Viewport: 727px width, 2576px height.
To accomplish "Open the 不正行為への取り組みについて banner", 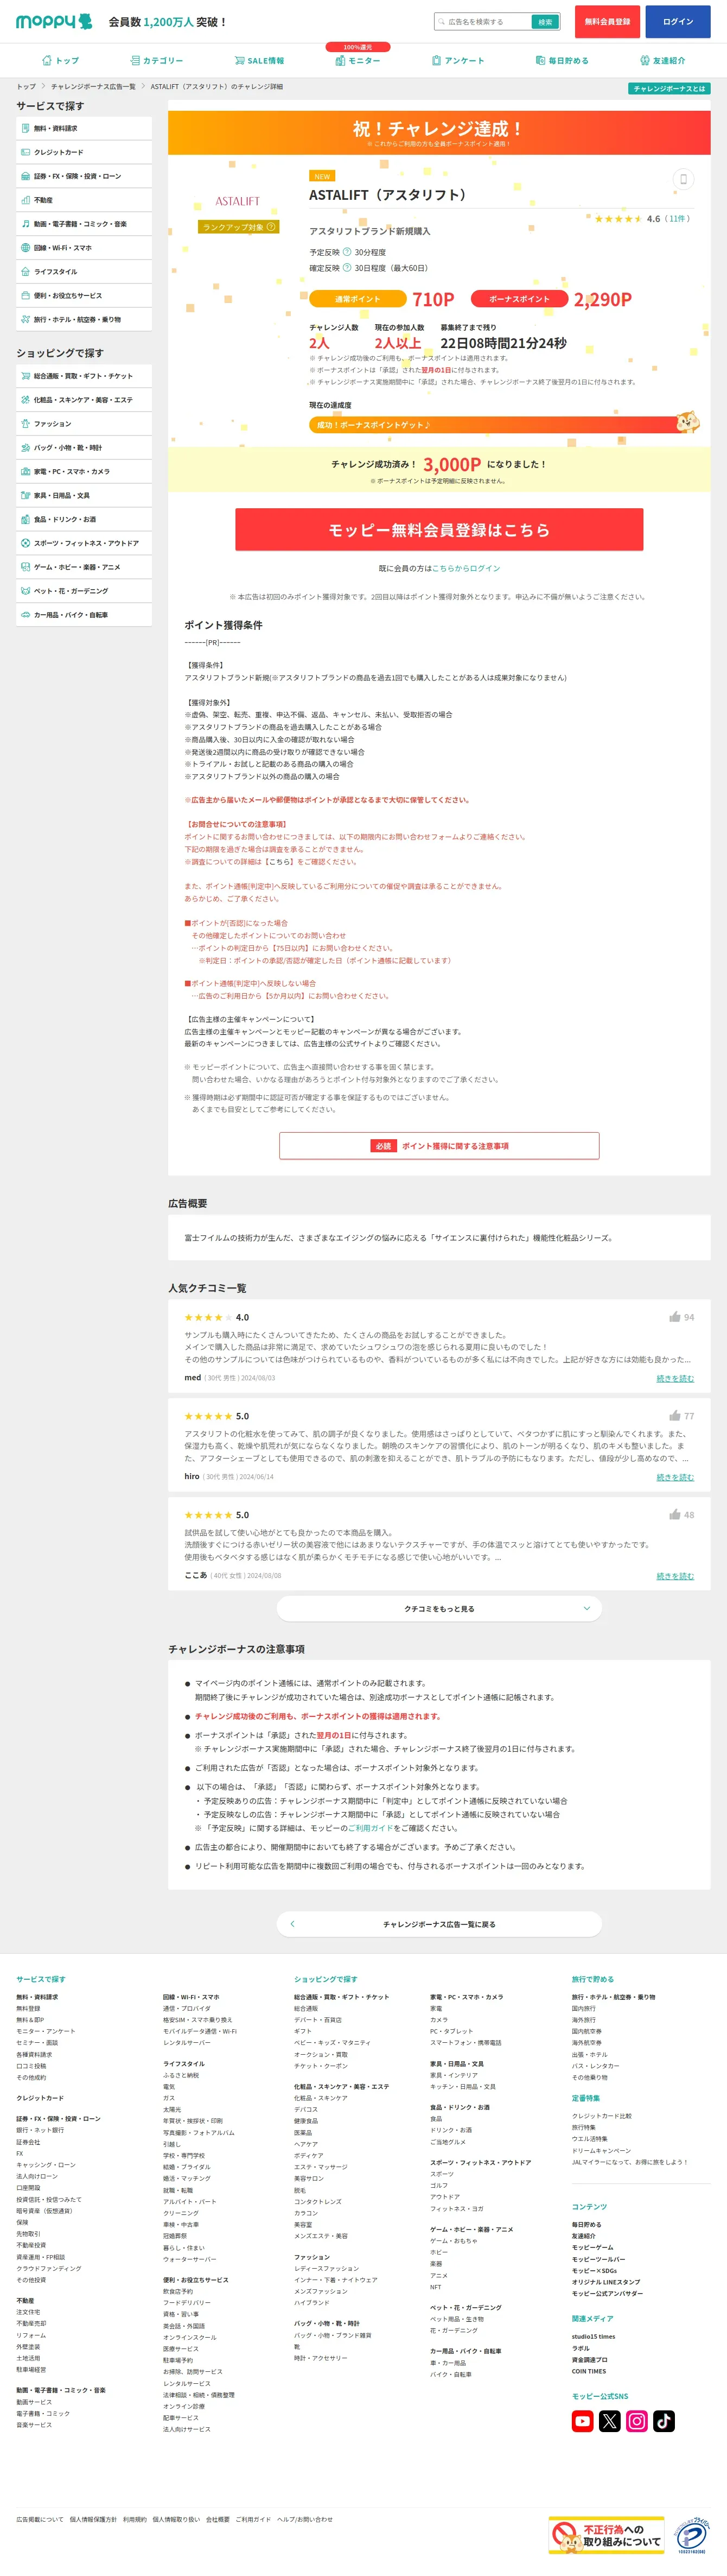I will (x=606, y=2535).
